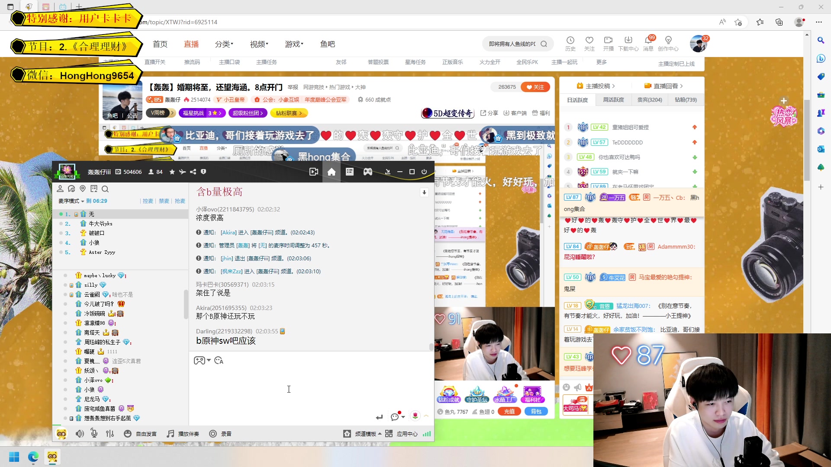Click the Outlook icon in Edge sidebar
831x467 pixels.
pyautogui.click(x=821, y=149)
